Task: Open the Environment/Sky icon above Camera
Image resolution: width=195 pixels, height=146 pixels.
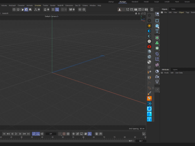Action: pos(157,71)
